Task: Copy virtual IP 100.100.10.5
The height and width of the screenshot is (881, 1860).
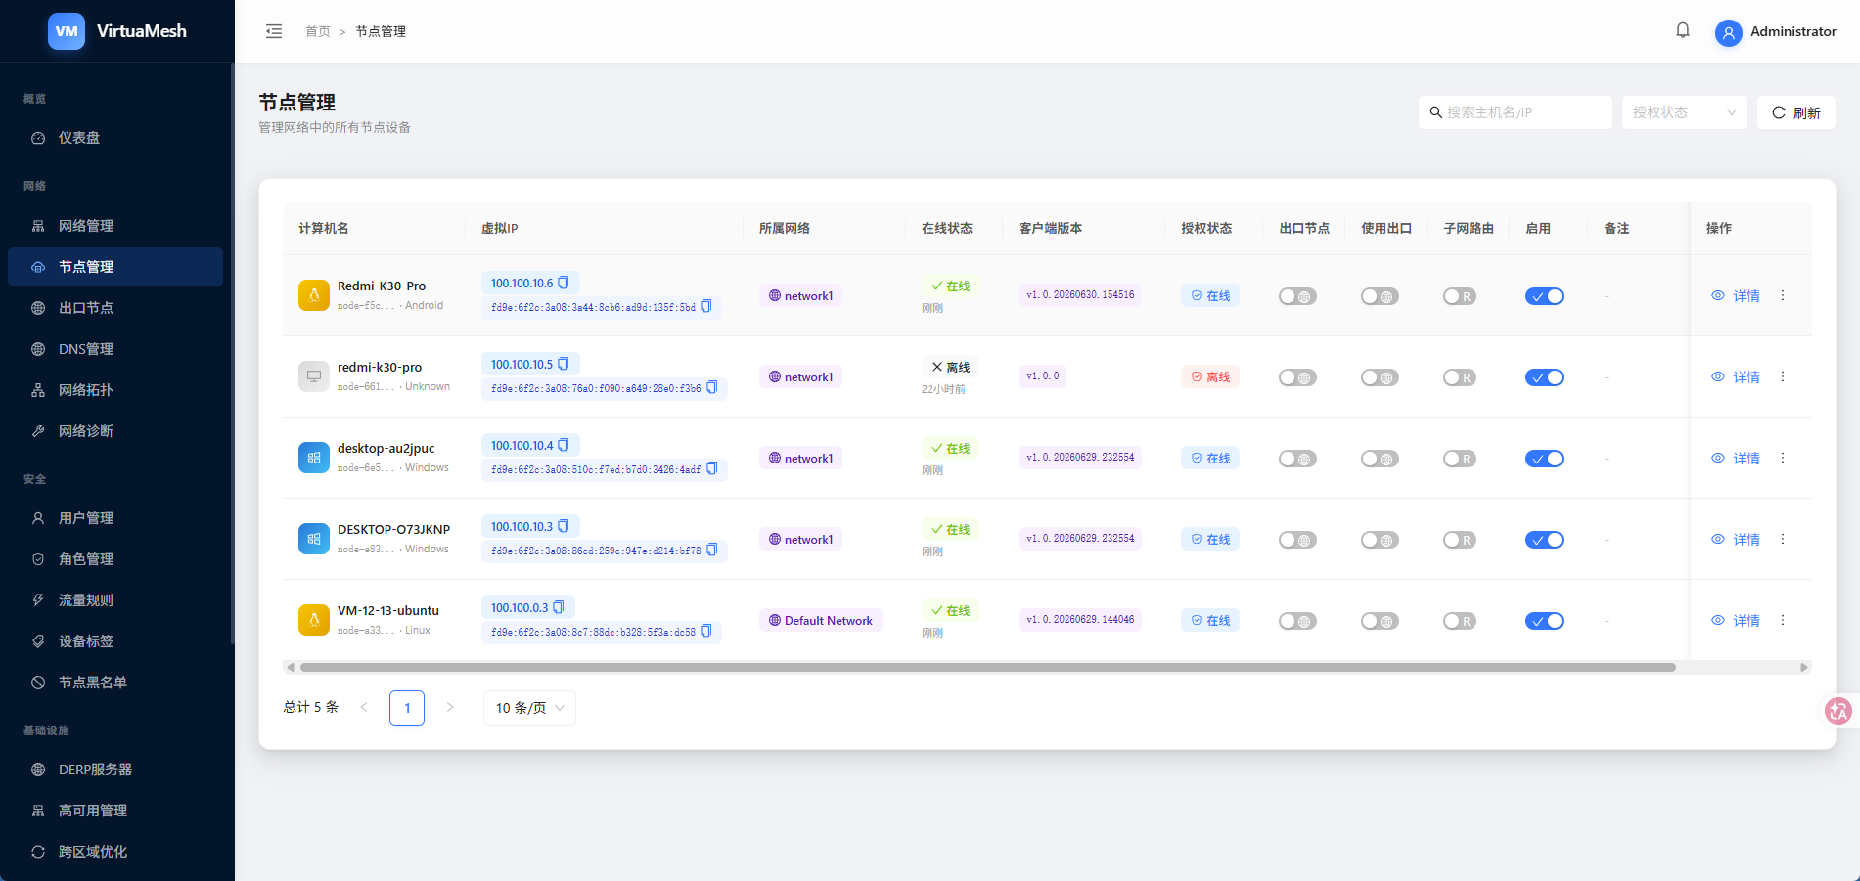Action: pyautogui.click(x=564, y=364)
